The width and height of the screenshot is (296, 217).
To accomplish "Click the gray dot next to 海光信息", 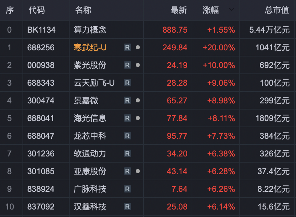I will (137, 118).
